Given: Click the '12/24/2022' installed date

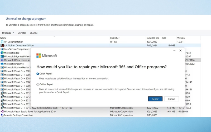Looking at the screenshot, I should pos(153,108).
